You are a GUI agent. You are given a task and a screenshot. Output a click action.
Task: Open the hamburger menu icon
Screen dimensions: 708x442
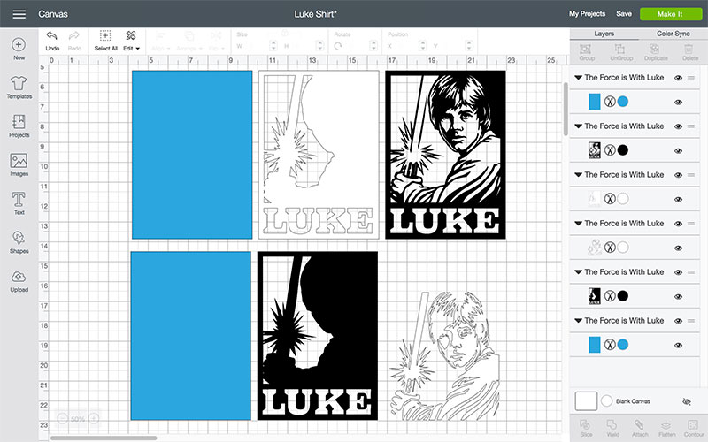click(19, 14)
